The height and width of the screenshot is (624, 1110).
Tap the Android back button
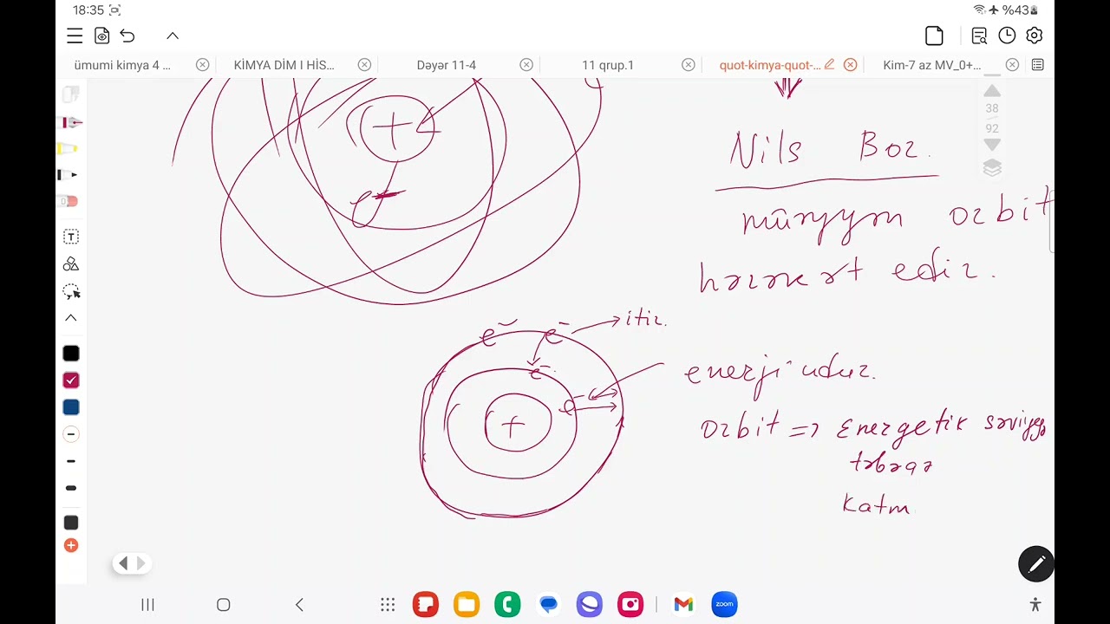[299, 605]
